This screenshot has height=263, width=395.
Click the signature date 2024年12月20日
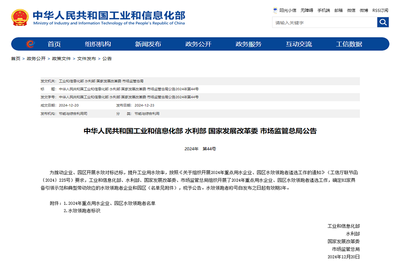pyautogui.click(x=344, y=257)
